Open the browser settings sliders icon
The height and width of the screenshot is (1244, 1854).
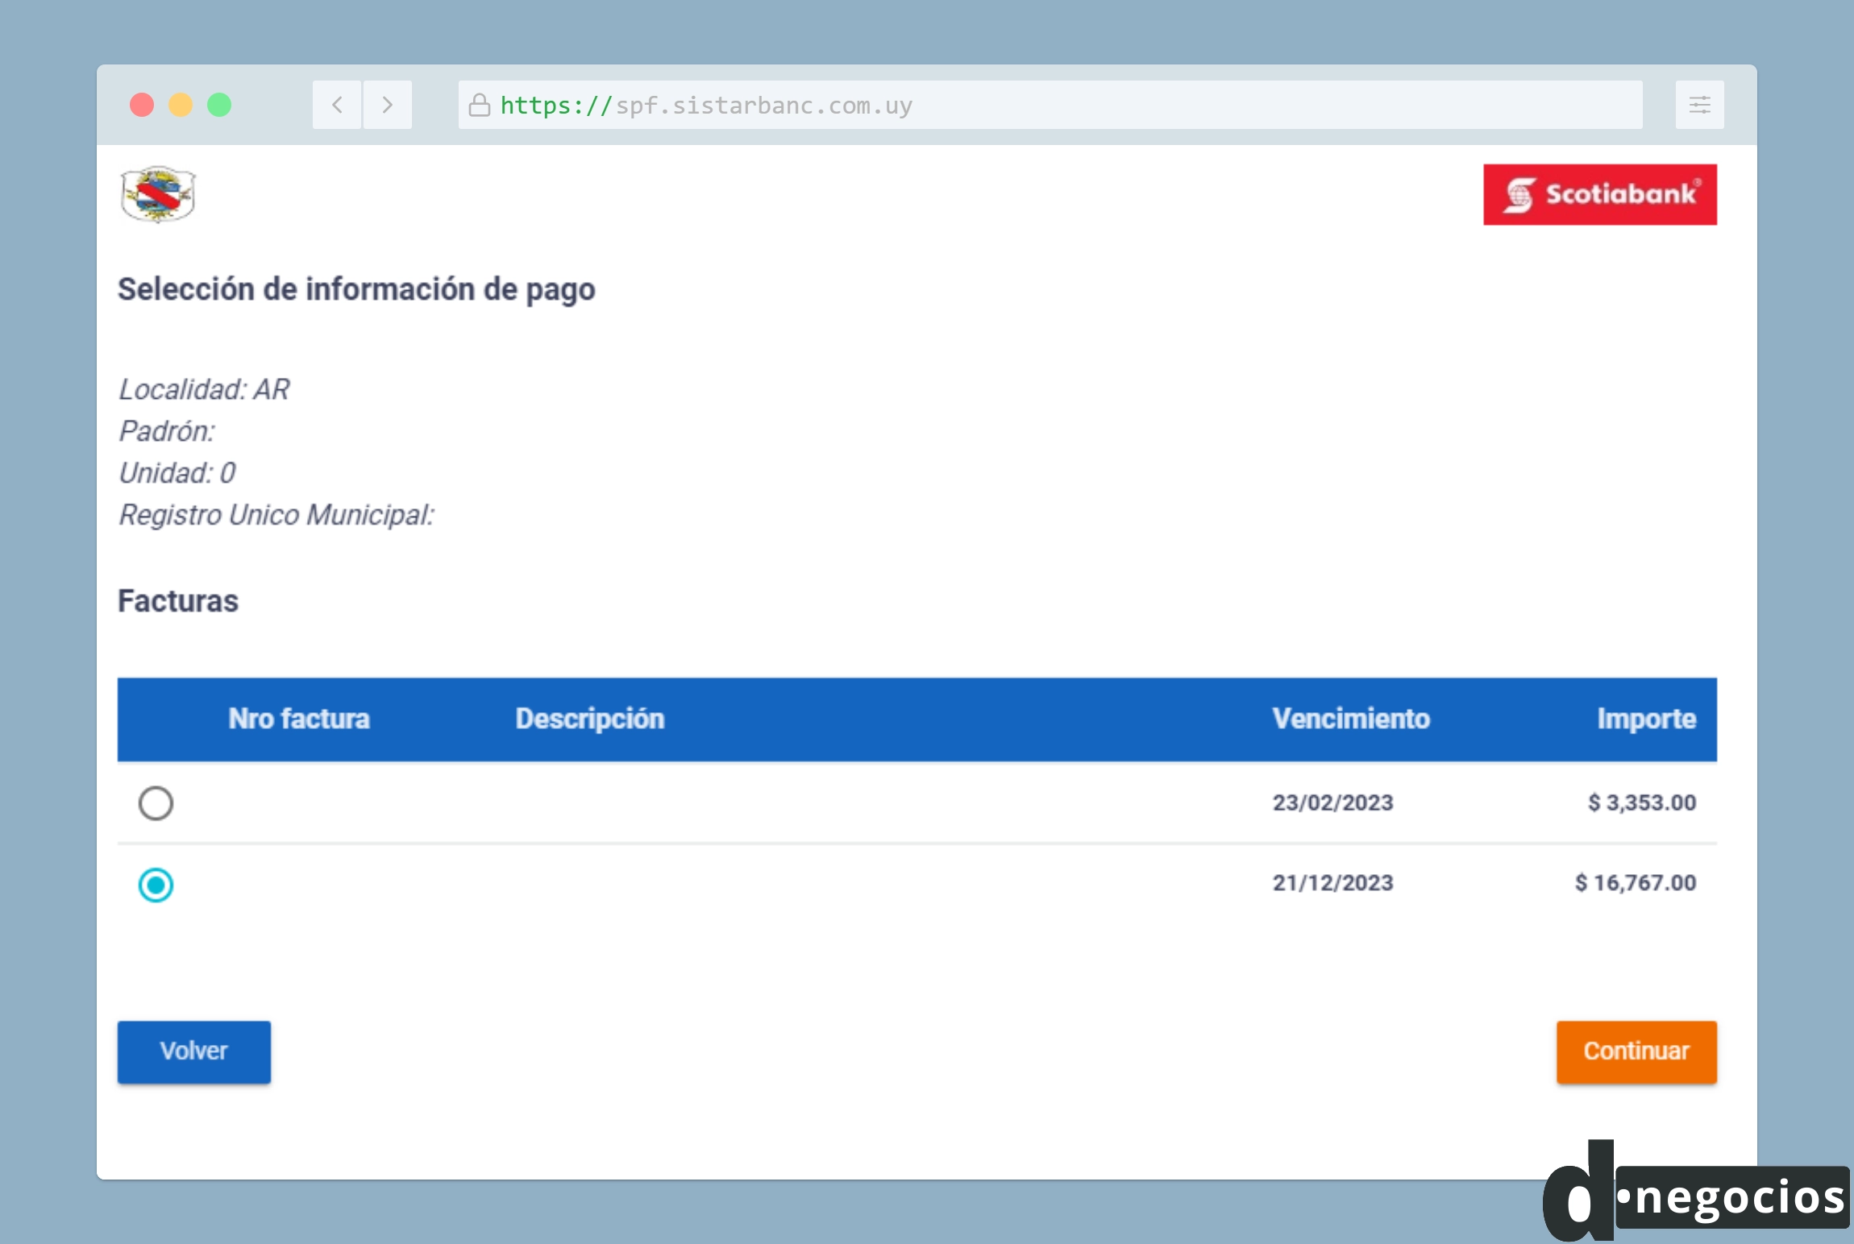coord(1699,105)
